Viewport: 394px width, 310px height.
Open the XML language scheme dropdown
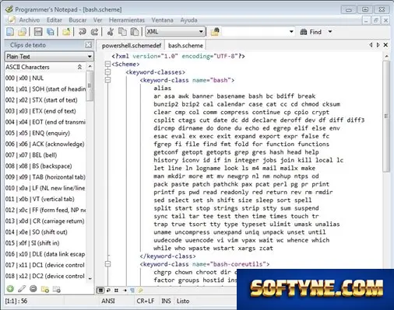pyautogui.click(x=176, y=32)
